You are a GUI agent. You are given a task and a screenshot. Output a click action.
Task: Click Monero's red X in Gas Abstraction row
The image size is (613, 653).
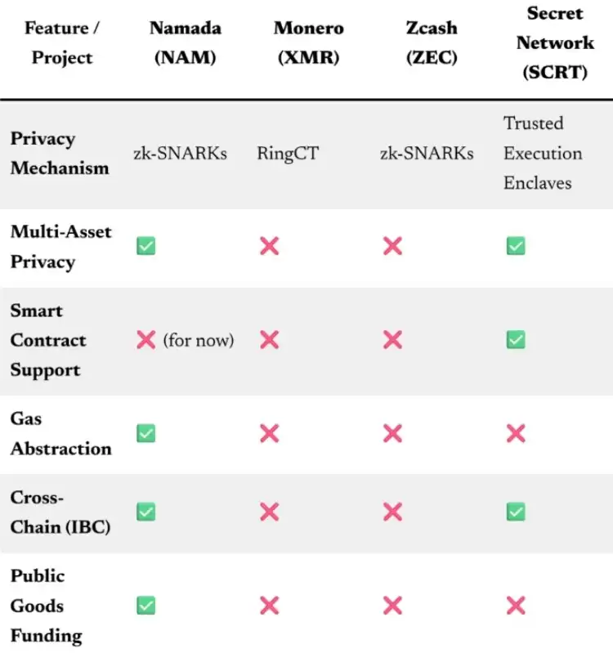(269, 433)
